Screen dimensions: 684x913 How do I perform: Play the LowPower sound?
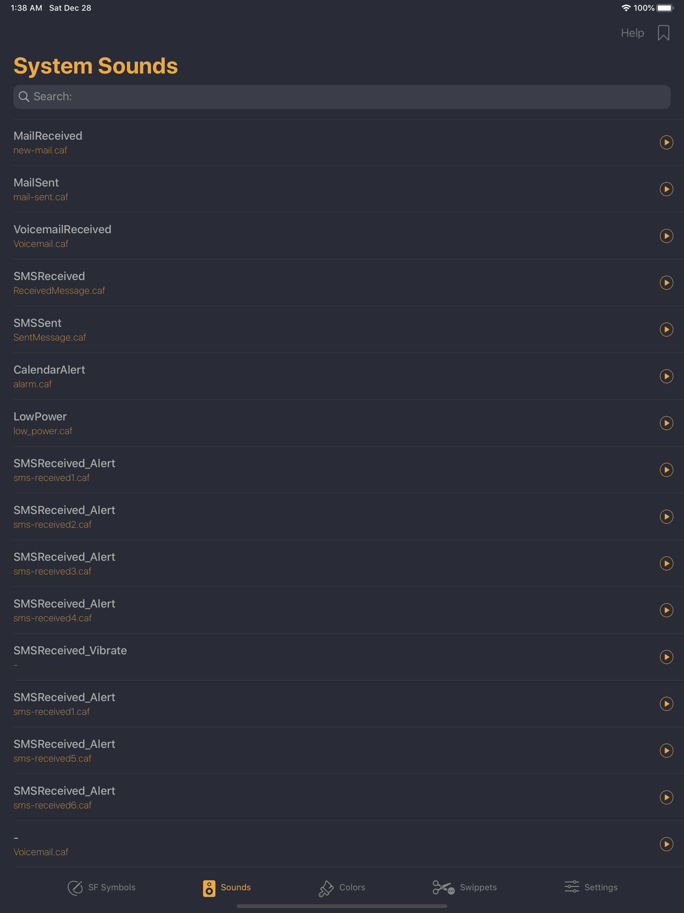[x=666, y=423]
